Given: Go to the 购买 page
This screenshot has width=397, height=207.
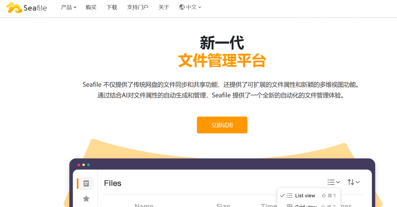Looking at the screenshot, I should pyautogui.click(x=91, y=7).
